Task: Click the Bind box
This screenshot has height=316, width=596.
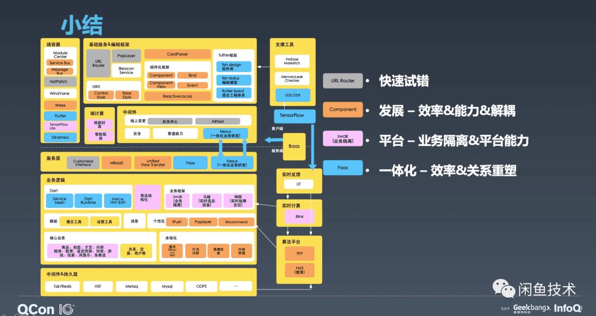Action: click(x=193, y=75)
